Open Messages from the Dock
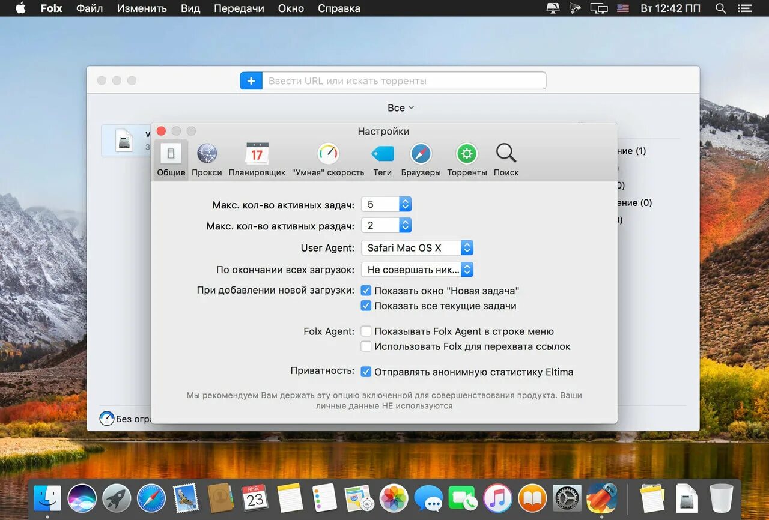 pos(428,498)
